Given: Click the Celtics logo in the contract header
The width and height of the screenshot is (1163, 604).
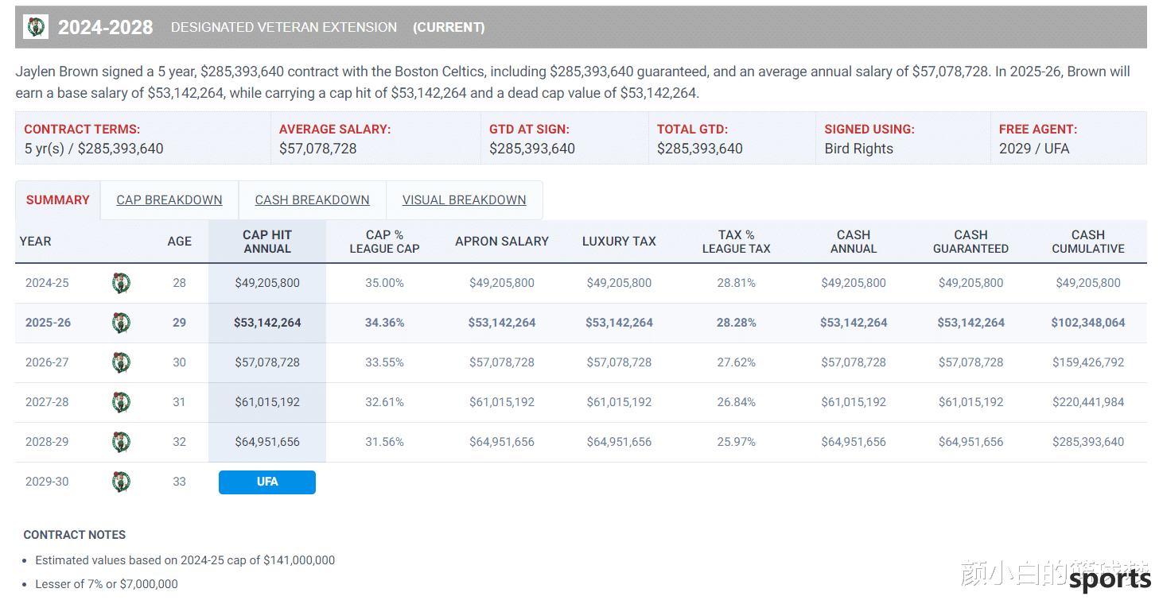Looking at the screenshot, I should 37,27.
